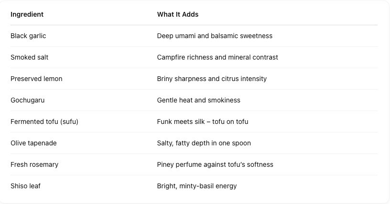Screen dimensions: 390x204
Task: Click Salty, fatty depth in one spoon
Action: (204, 143)
